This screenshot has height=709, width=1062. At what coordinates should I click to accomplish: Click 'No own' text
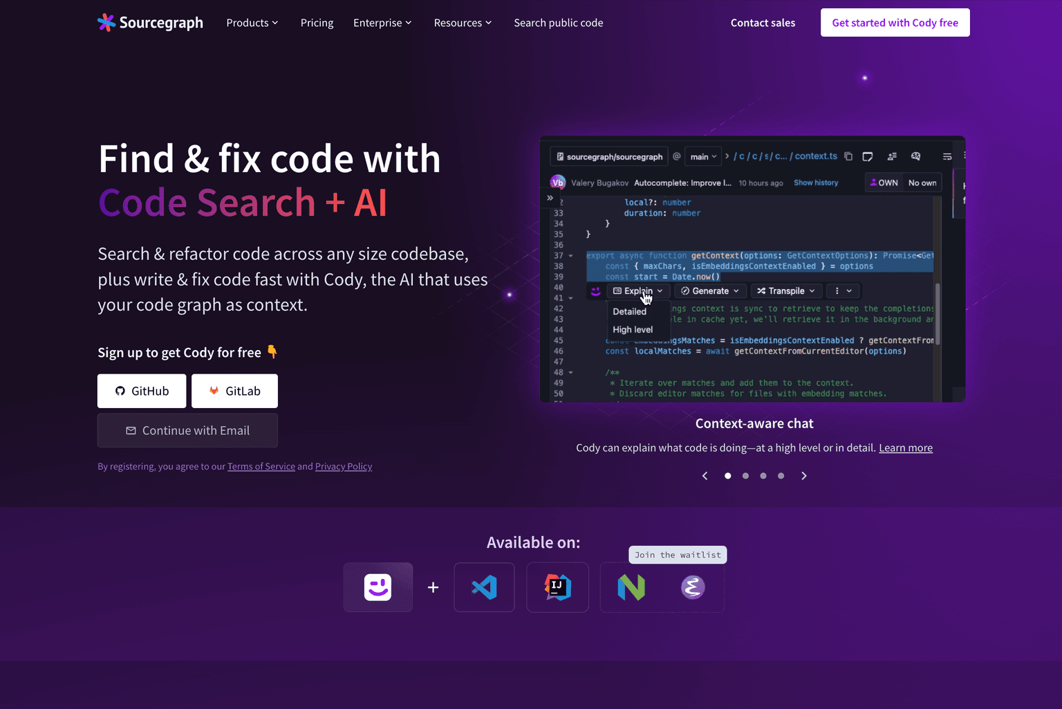point(922,183)
